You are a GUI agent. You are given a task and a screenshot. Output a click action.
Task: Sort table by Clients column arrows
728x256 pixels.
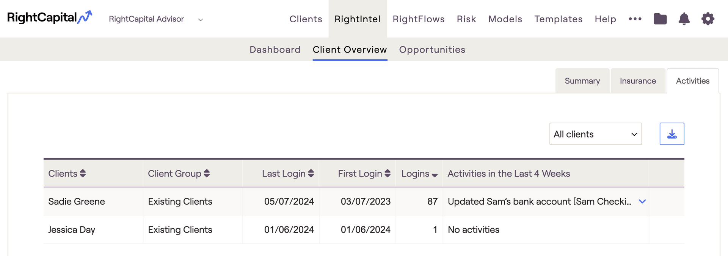(x=83, y=174)
